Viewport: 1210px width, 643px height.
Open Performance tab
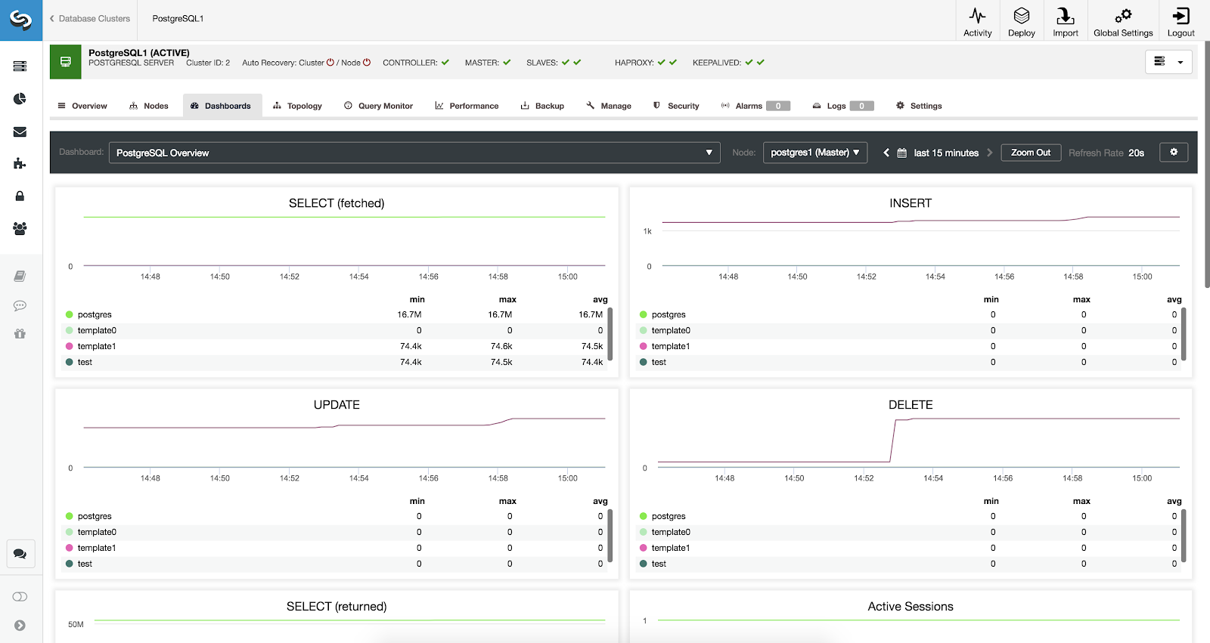pos(467,106)
